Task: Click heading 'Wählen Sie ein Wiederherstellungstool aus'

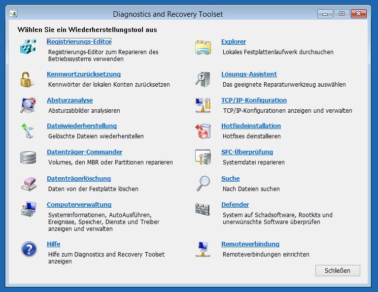Action: (87, 30)
